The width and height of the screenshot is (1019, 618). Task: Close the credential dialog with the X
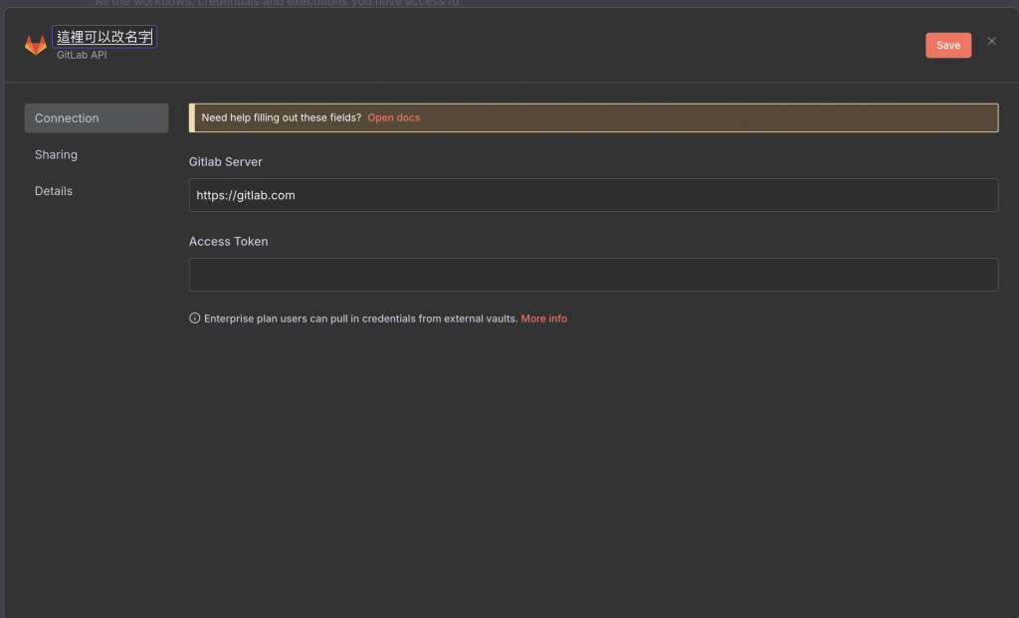tap(992, 41)
